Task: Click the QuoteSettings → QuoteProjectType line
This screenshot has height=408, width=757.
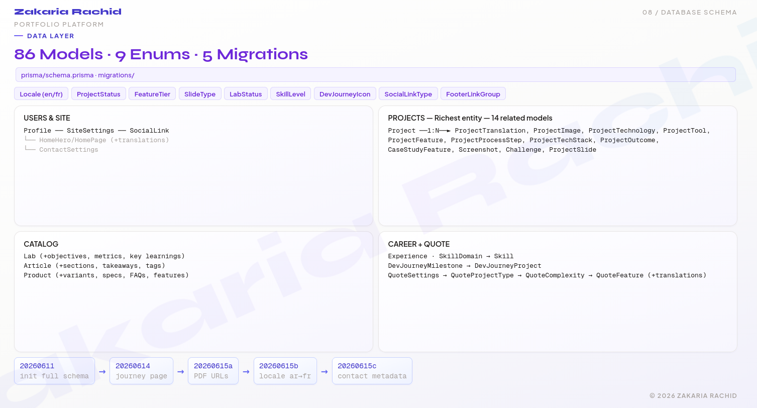Action: (547, 275)
